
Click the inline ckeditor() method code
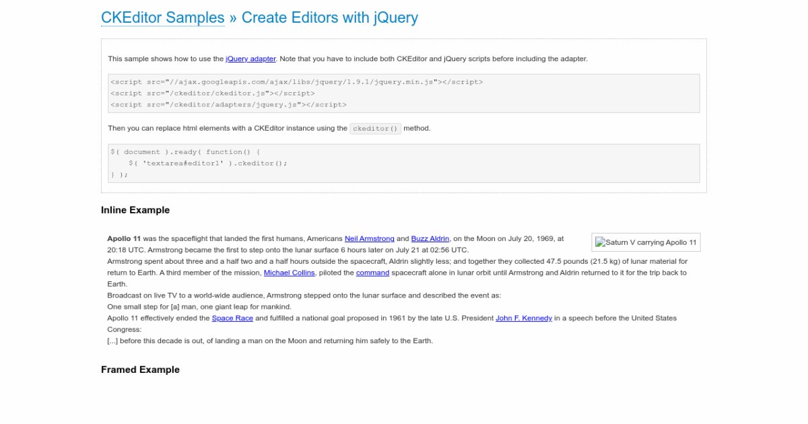375,129
